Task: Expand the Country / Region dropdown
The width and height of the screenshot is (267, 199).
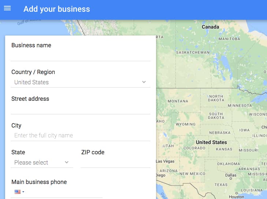Action: pyautogui.click(x=144, y=82)
